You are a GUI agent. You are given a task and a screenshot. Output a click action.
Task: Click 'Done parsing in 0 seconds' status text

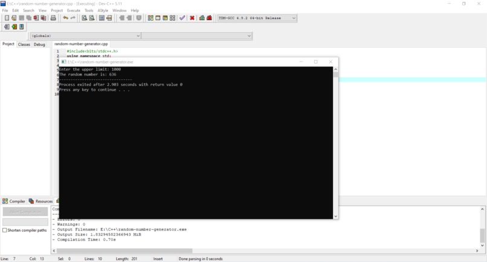[x=201, y=258]
